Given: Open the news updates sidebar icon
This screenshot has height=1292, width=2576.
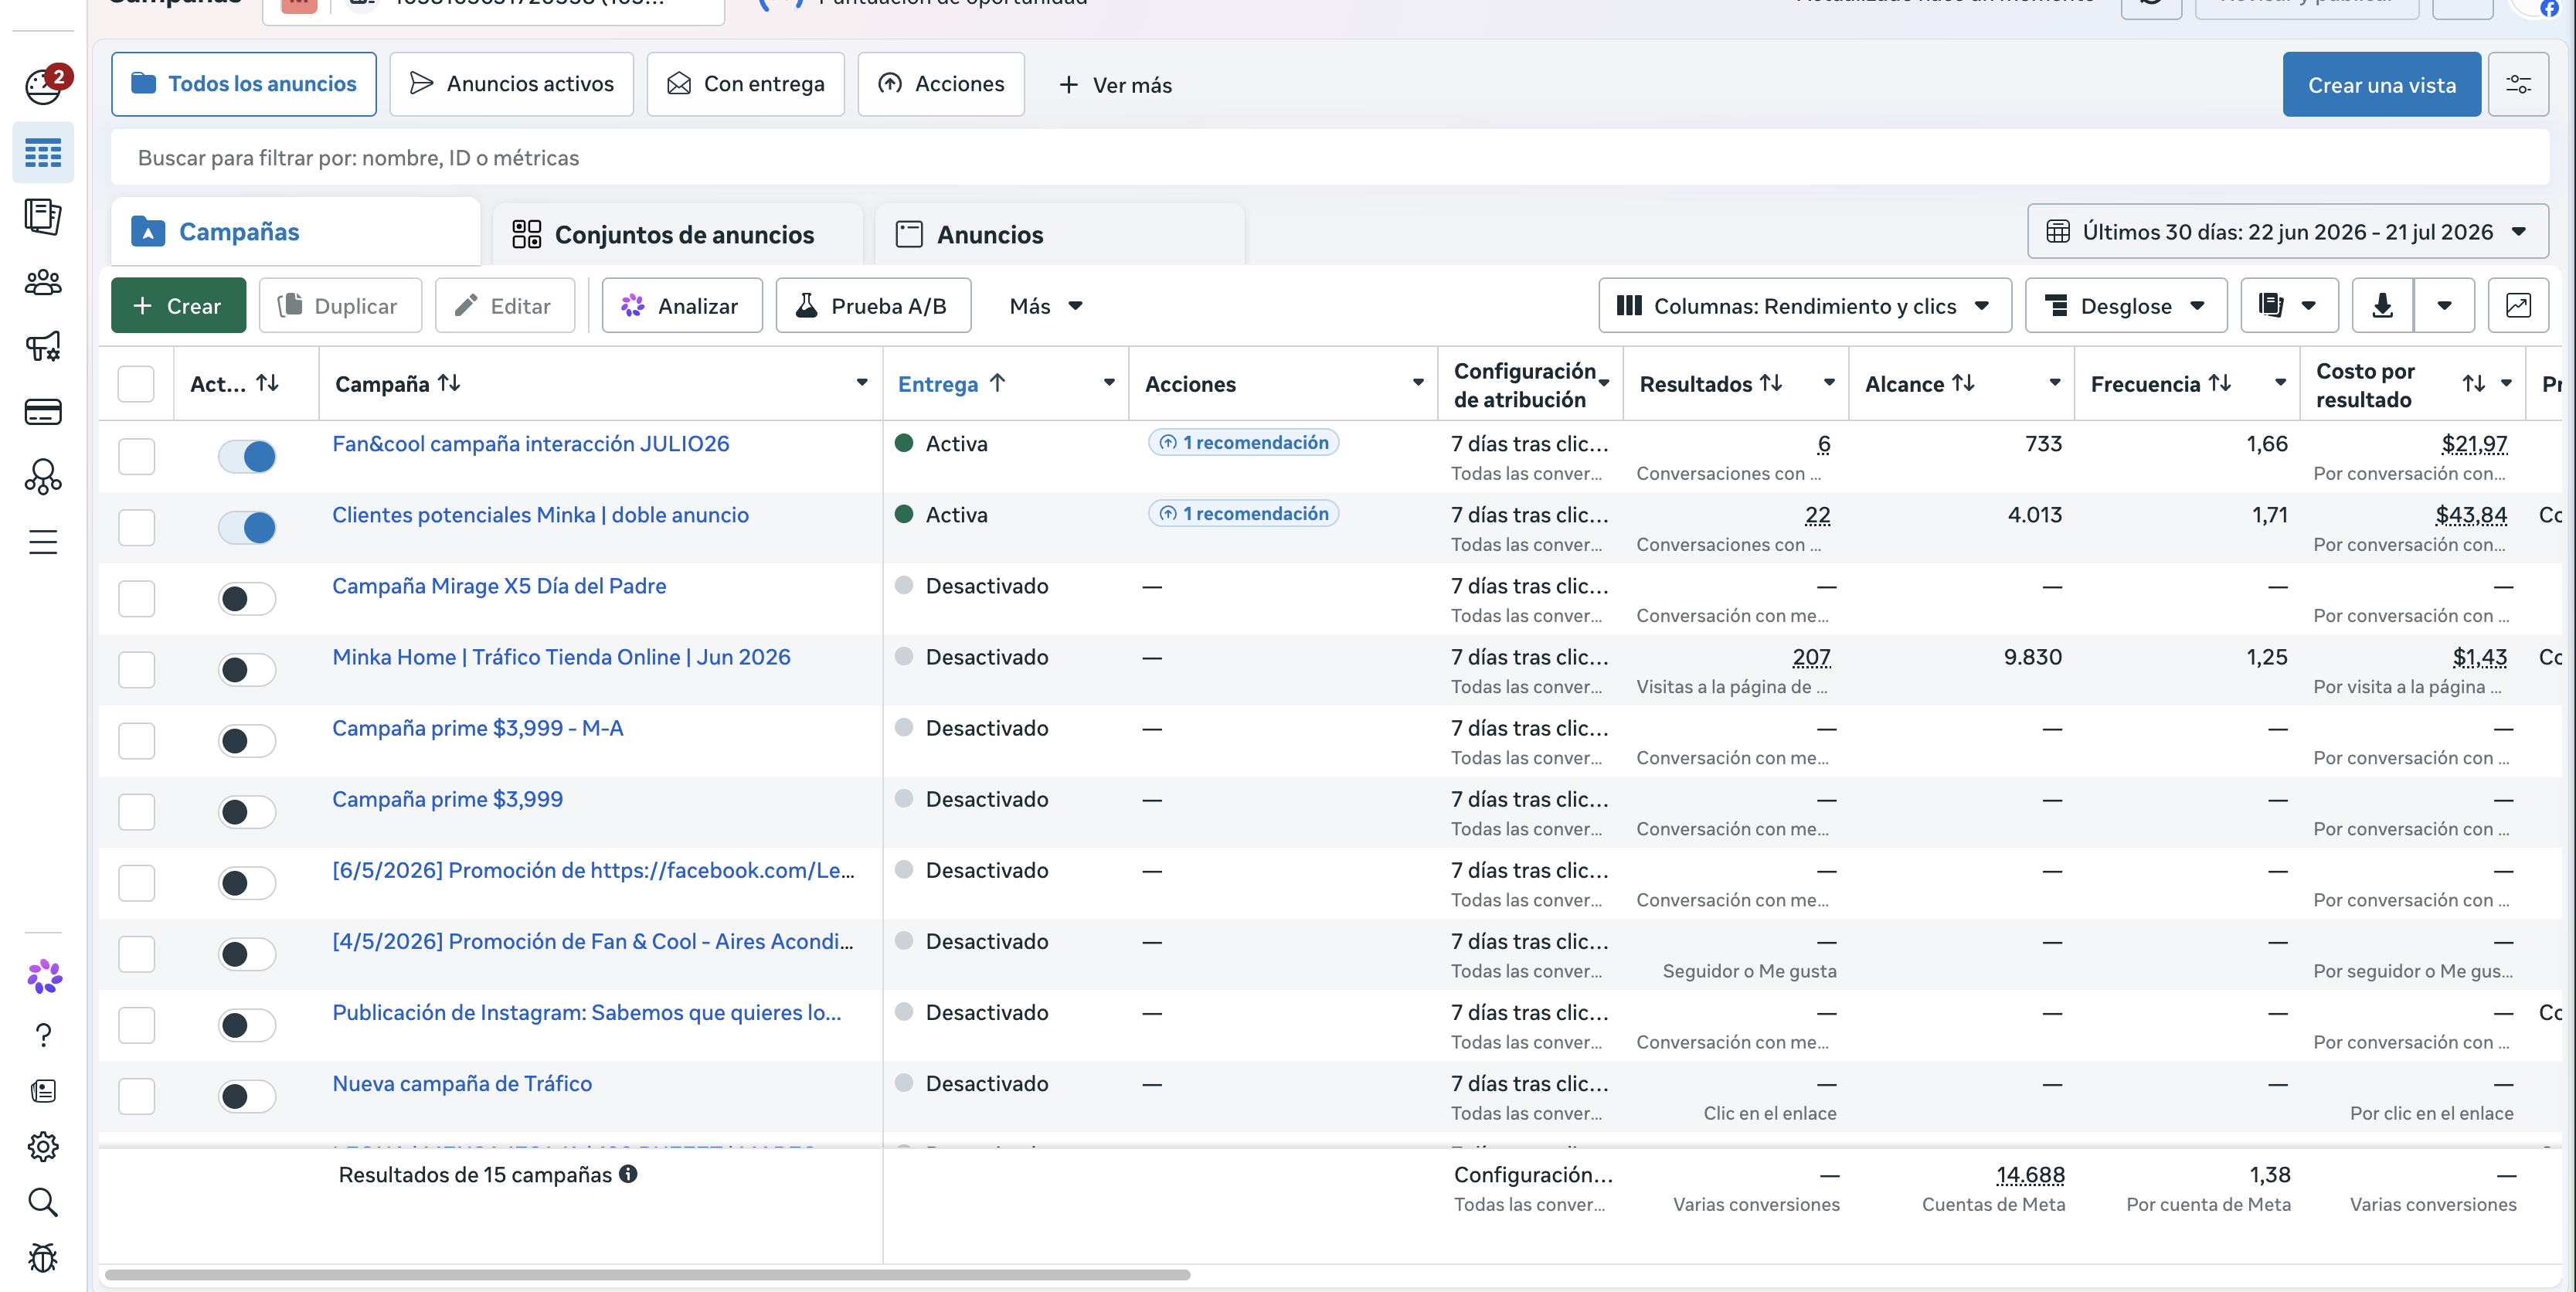Looking at the screenshot, I should pos(43,1091).
